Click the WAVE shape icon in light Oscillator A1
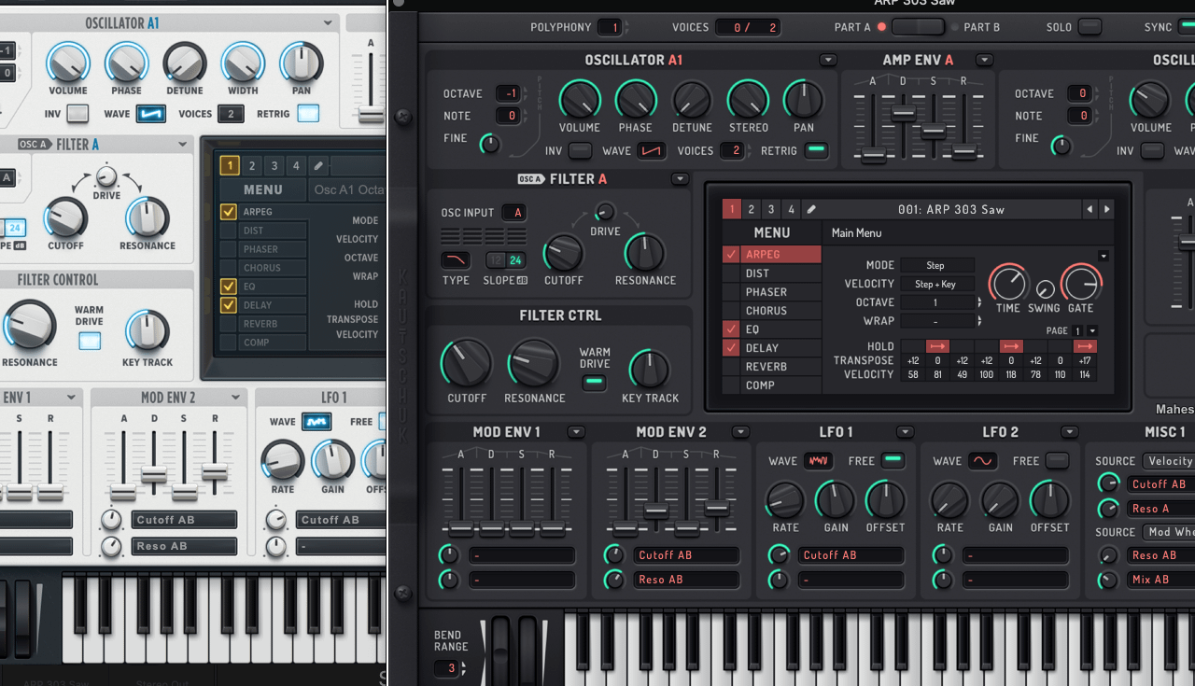 [150, 114]
